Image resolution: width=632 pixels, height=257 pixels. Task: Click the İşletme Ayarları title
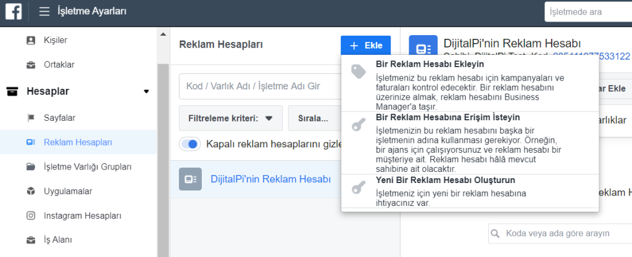[92, 11]
